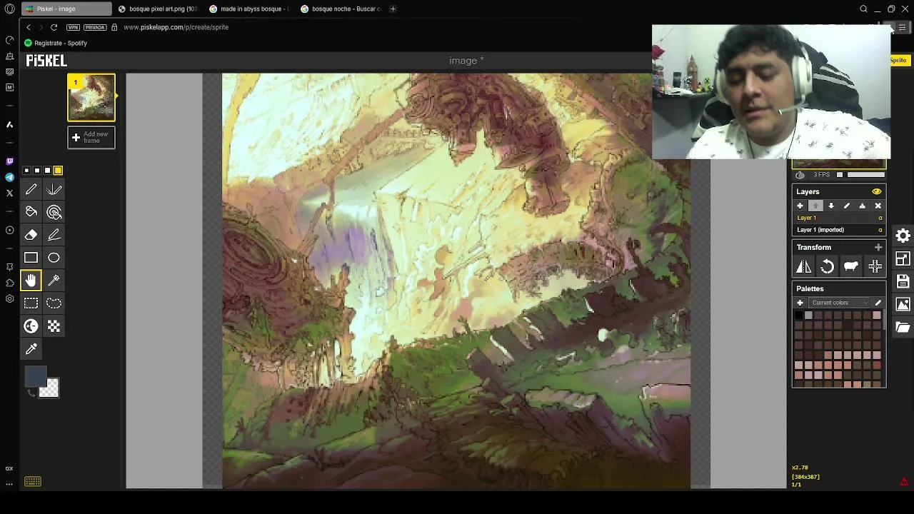
Task: Choose the largest pen size
Action: (x=58, y=171)
